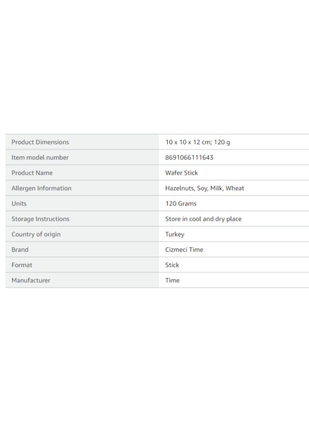The height and width of the screenshot is (421, 309).
Task: Click the Product Dimensions label
Action: (x=40, y=142)
